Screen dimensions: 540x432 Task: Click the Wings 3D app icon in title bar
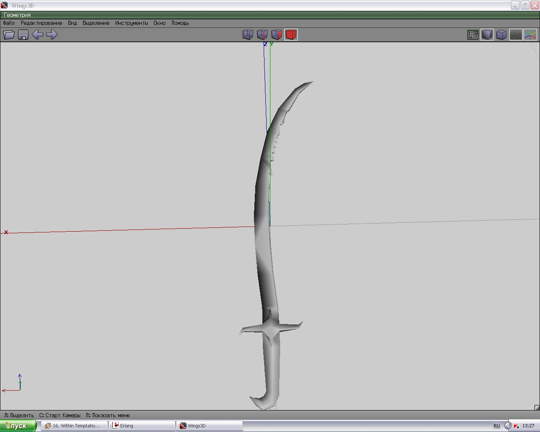point(5,5)
